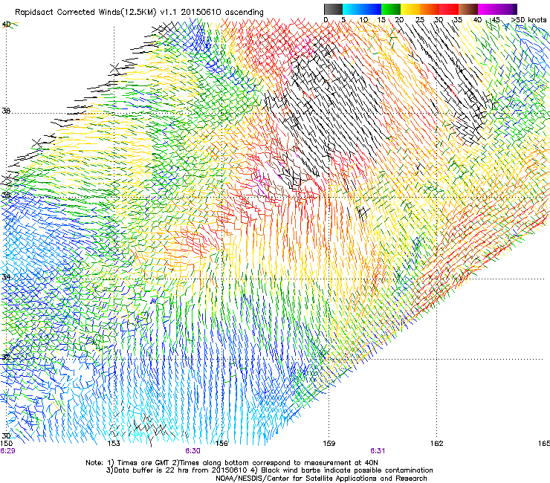Viewport: 550px width, 483px height.
Task: Click the longitude label 156
Action: (x=221, y=444)
